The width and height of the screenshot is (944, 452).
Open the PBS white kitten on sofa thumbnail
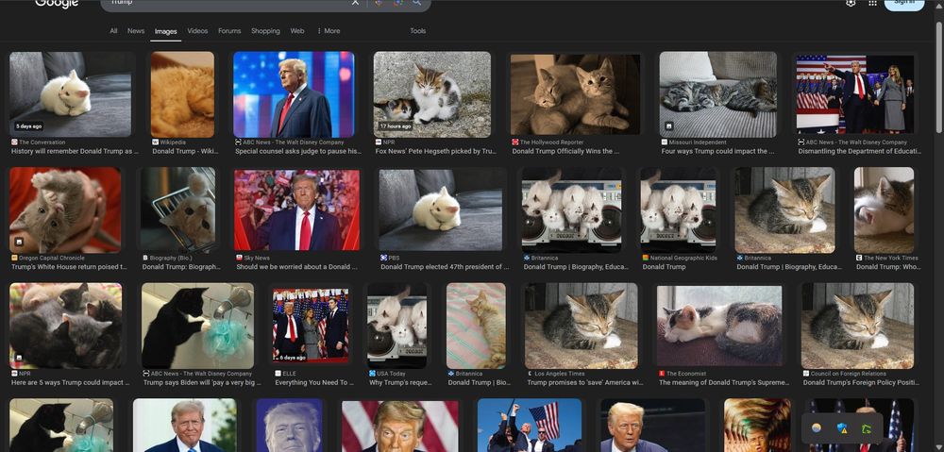pos(441,210)
